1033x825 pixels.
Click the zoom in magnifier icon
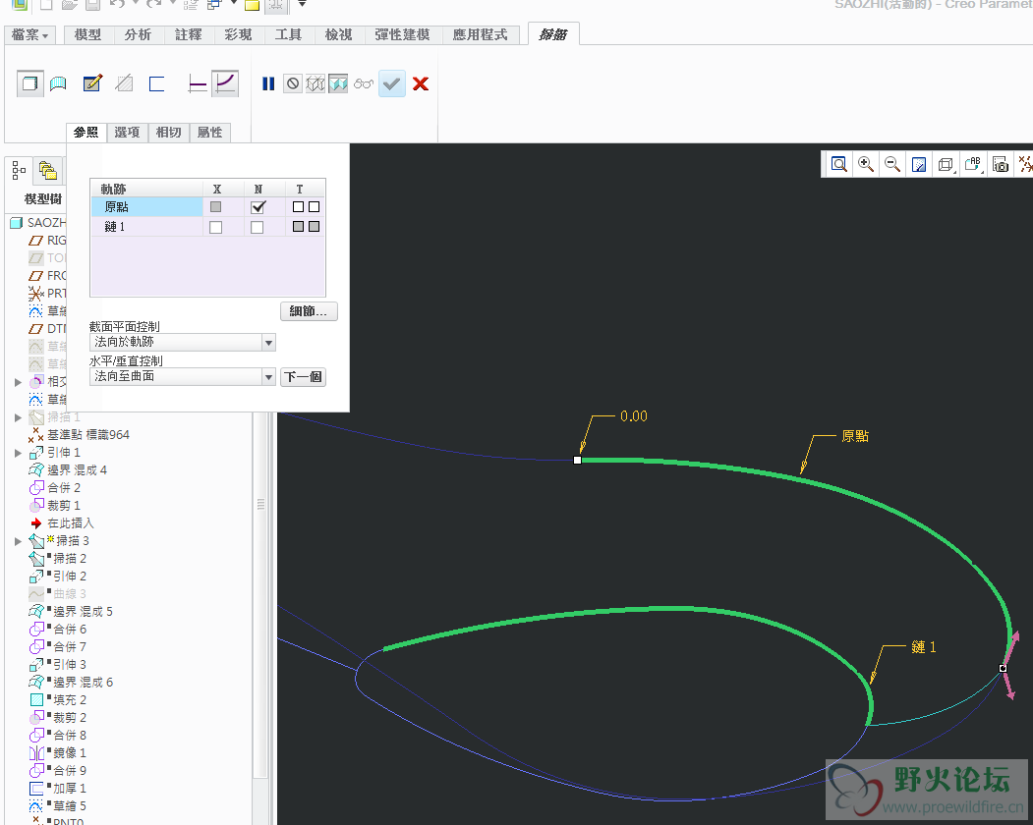point(866,164)
